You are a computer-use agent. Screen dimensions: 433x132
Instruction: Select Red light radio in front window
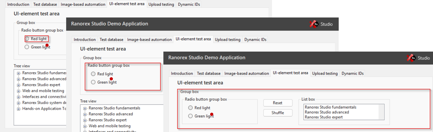190,108
